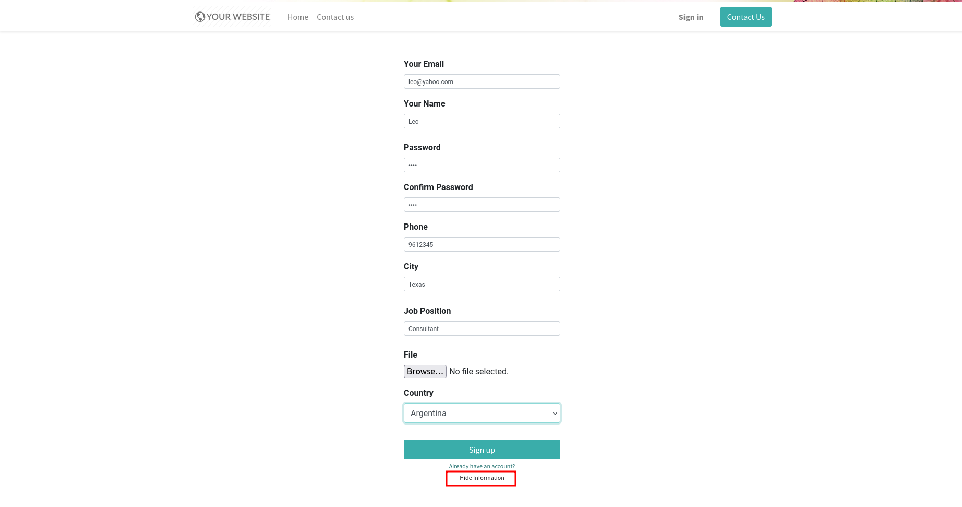Submit with the Sign up button
Screen dimensions: 962x507
tap(482, 450)
